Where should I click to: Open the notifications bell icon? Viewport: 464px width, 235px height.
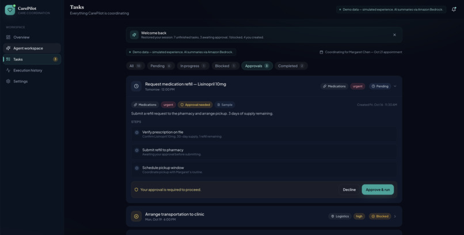click(454, 9)
